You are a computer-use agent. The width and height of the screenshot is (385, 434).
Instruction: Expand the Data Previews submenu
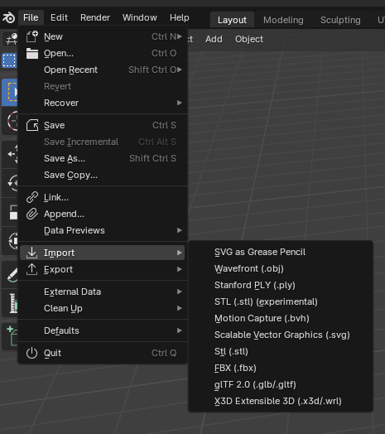pos(103,230)
